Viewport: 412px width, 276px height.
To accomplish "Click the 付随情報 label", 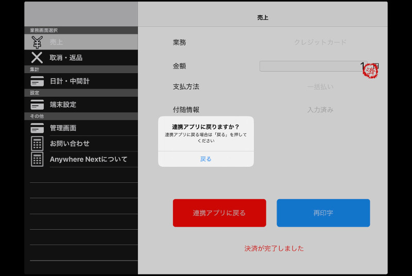I will pos(186,110).
